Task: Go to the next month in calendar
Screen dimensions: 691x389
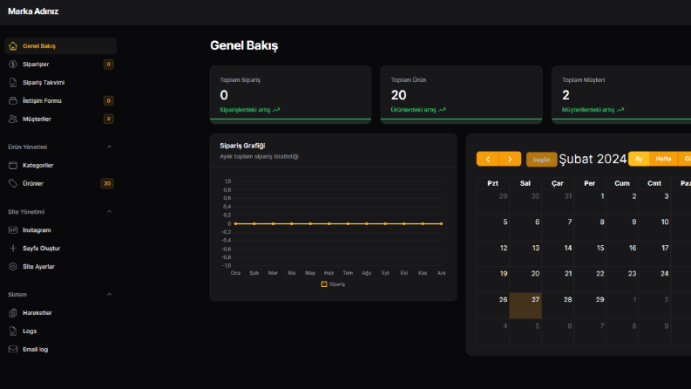Action: tap(510, 159)
